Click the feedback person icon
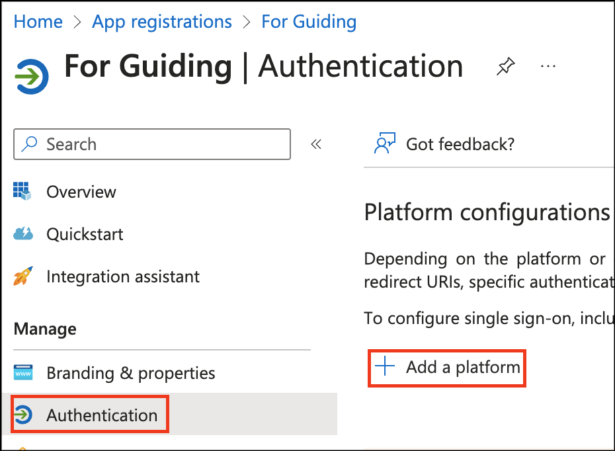 (384, 143)
